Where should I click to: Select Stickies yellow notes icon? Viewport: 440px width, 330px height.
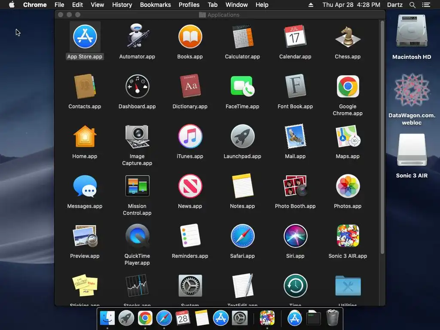(x=85, y=286)
